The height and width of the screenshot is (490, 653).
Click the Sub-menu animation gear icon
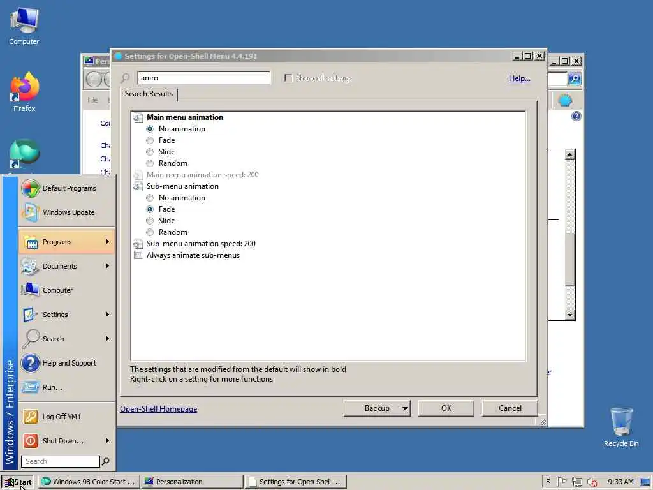(138, 187)
